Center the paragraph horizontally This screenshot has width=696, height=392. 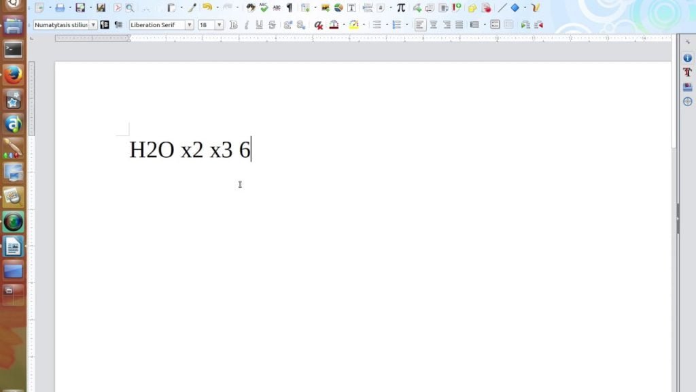click(x=433, y=25)
